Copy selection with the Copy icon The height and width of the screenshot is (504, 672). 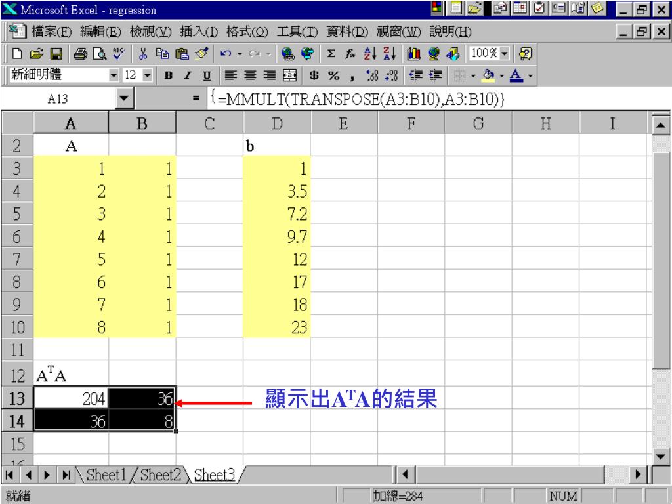click(x=162, y=54)
